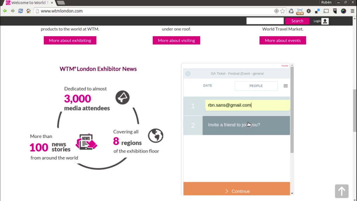The width and height of the screenshot is (357, 201).
Task: Open the recycle arrows extension icon
Action: pyautogui.click(x=291, y=11)
